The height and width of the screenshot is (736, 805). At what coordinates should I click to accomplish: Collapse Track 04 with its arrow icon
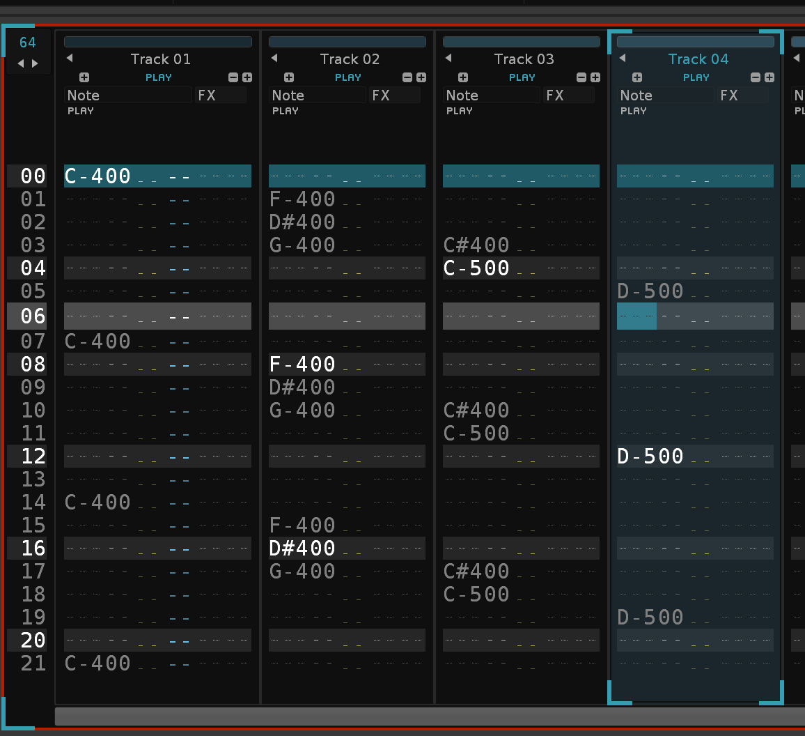click(x=623, y=58)
